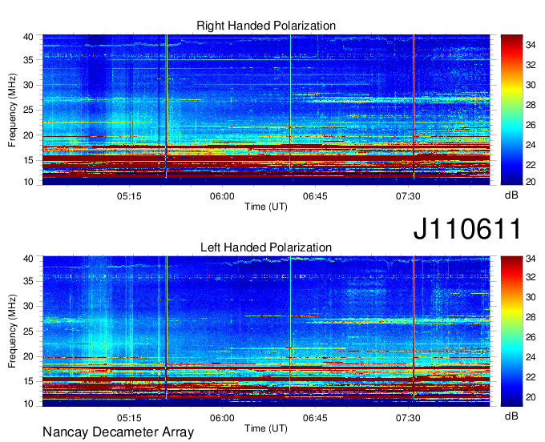Viewport: 545px width, 442px height.
Task: Click the dB unit label of Left Handed color bar
Action: coord(511,416)
